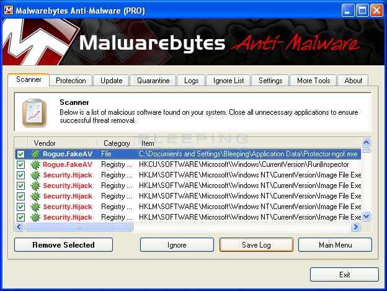Show the About tab
This screenshot has height=291, width=387.
click(354, 81)
